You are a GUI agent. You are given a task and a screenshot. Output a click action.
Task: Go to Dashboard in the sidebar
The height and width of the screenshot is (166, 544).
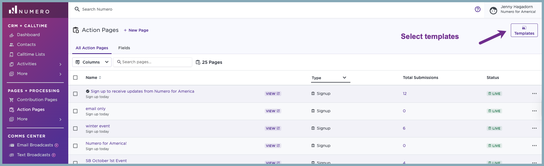(28, 35)
